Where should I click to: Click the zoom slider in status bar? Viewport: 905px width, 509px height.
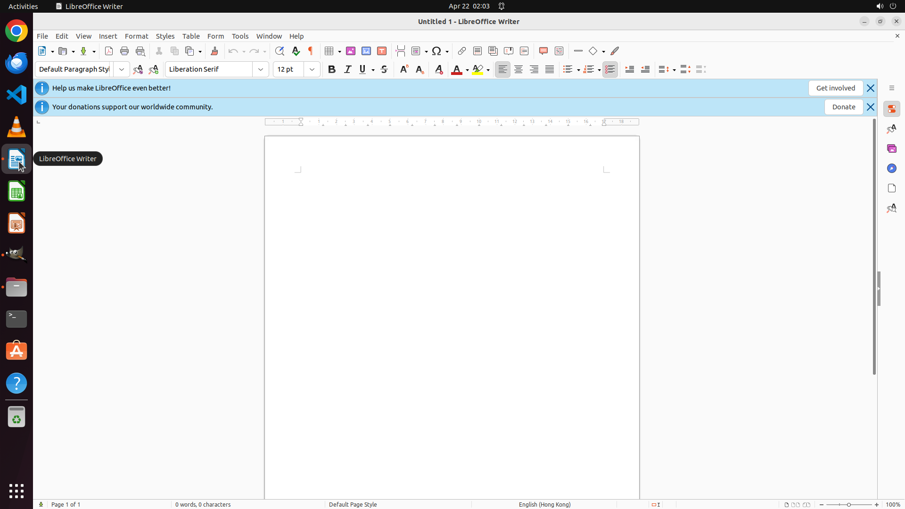click(x=849, y=504)
